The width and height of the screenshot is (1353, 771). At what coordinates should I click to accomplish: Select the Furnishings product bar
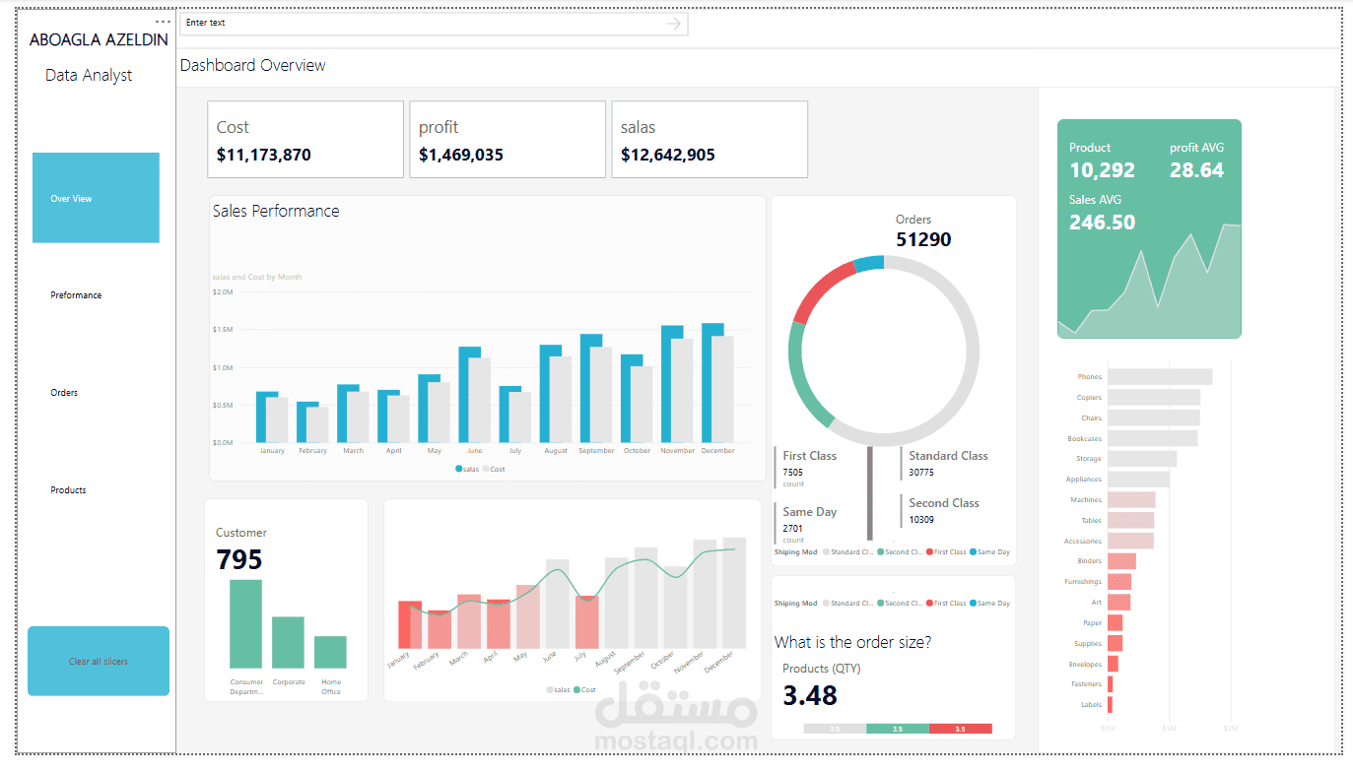1119,582
